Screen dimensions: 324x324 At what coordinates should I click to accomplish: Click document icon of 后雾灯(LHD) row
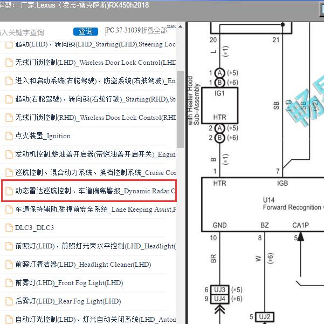click(9, 301)
